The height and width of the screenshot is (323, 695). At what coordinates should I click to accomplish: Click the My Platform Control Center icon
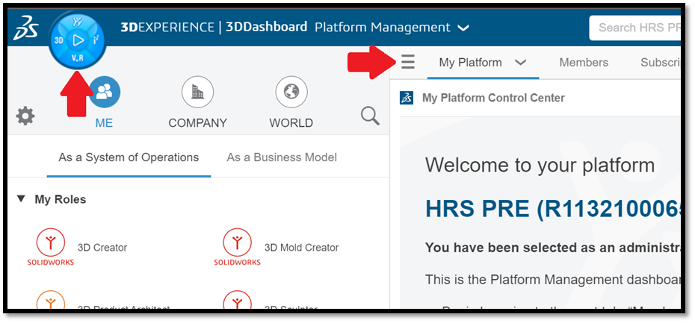(407, 98)
